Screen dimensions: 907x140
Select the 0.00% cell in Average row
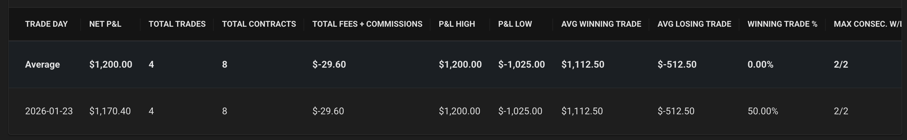pyautogui.click(x=760, y=64)
